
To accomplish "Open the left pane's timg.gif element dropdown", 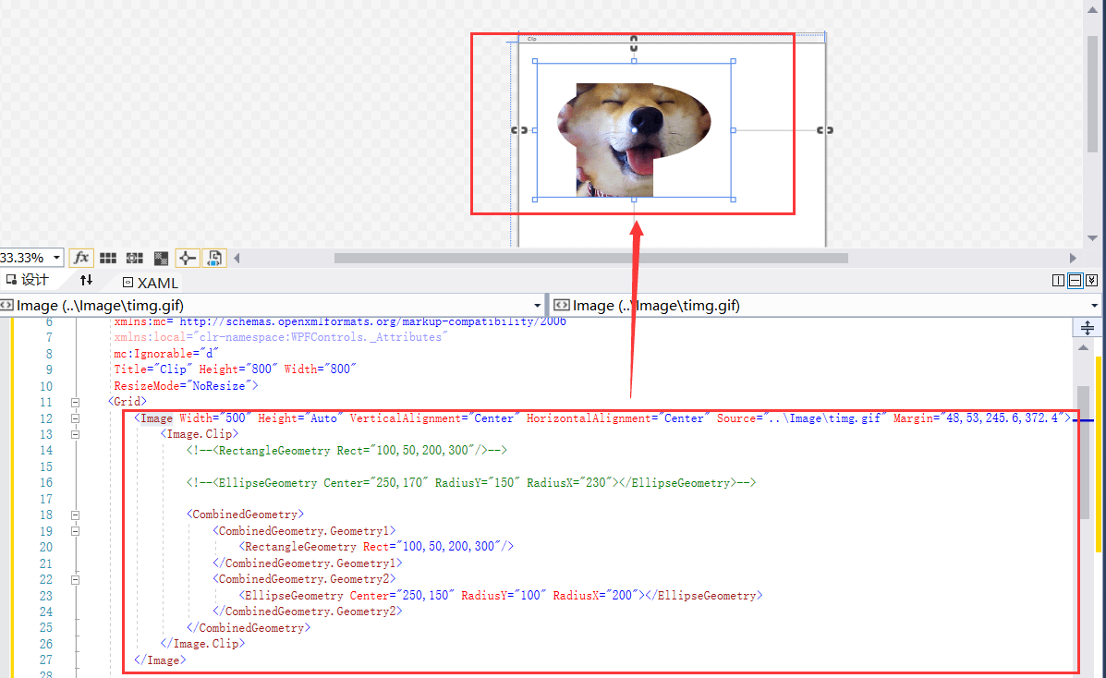I will coord(539,305).
